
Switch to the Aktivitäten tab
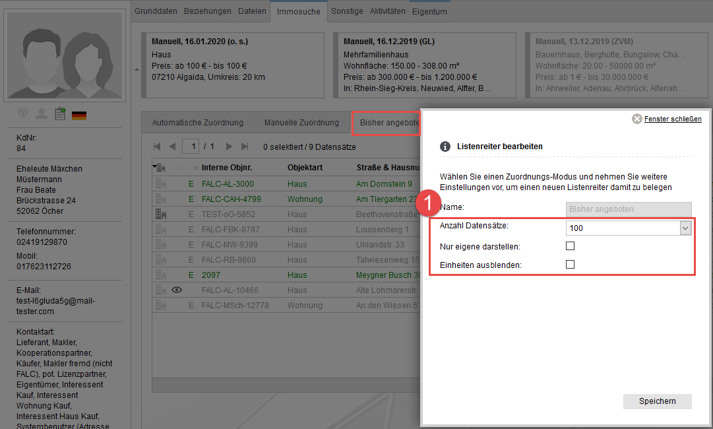point(387,11)
